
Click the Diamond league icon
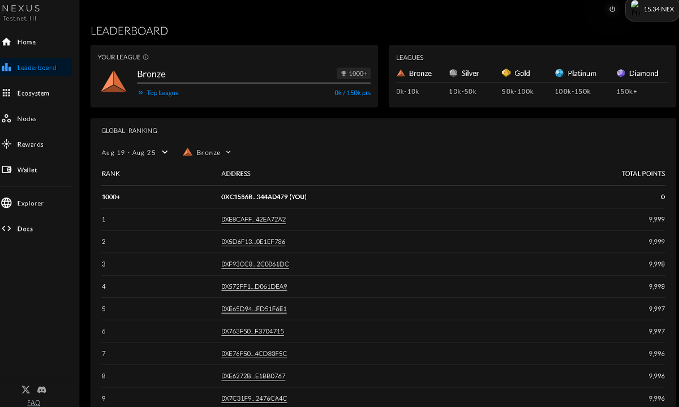click(x=621, y=73)
